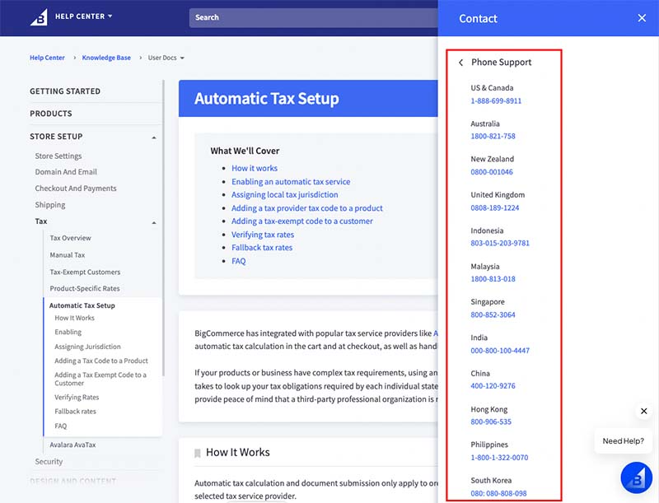The width and height of the screenshot is (659, 503).
Task: Select Store Settings in sidebar
Action: pos(58,156)
